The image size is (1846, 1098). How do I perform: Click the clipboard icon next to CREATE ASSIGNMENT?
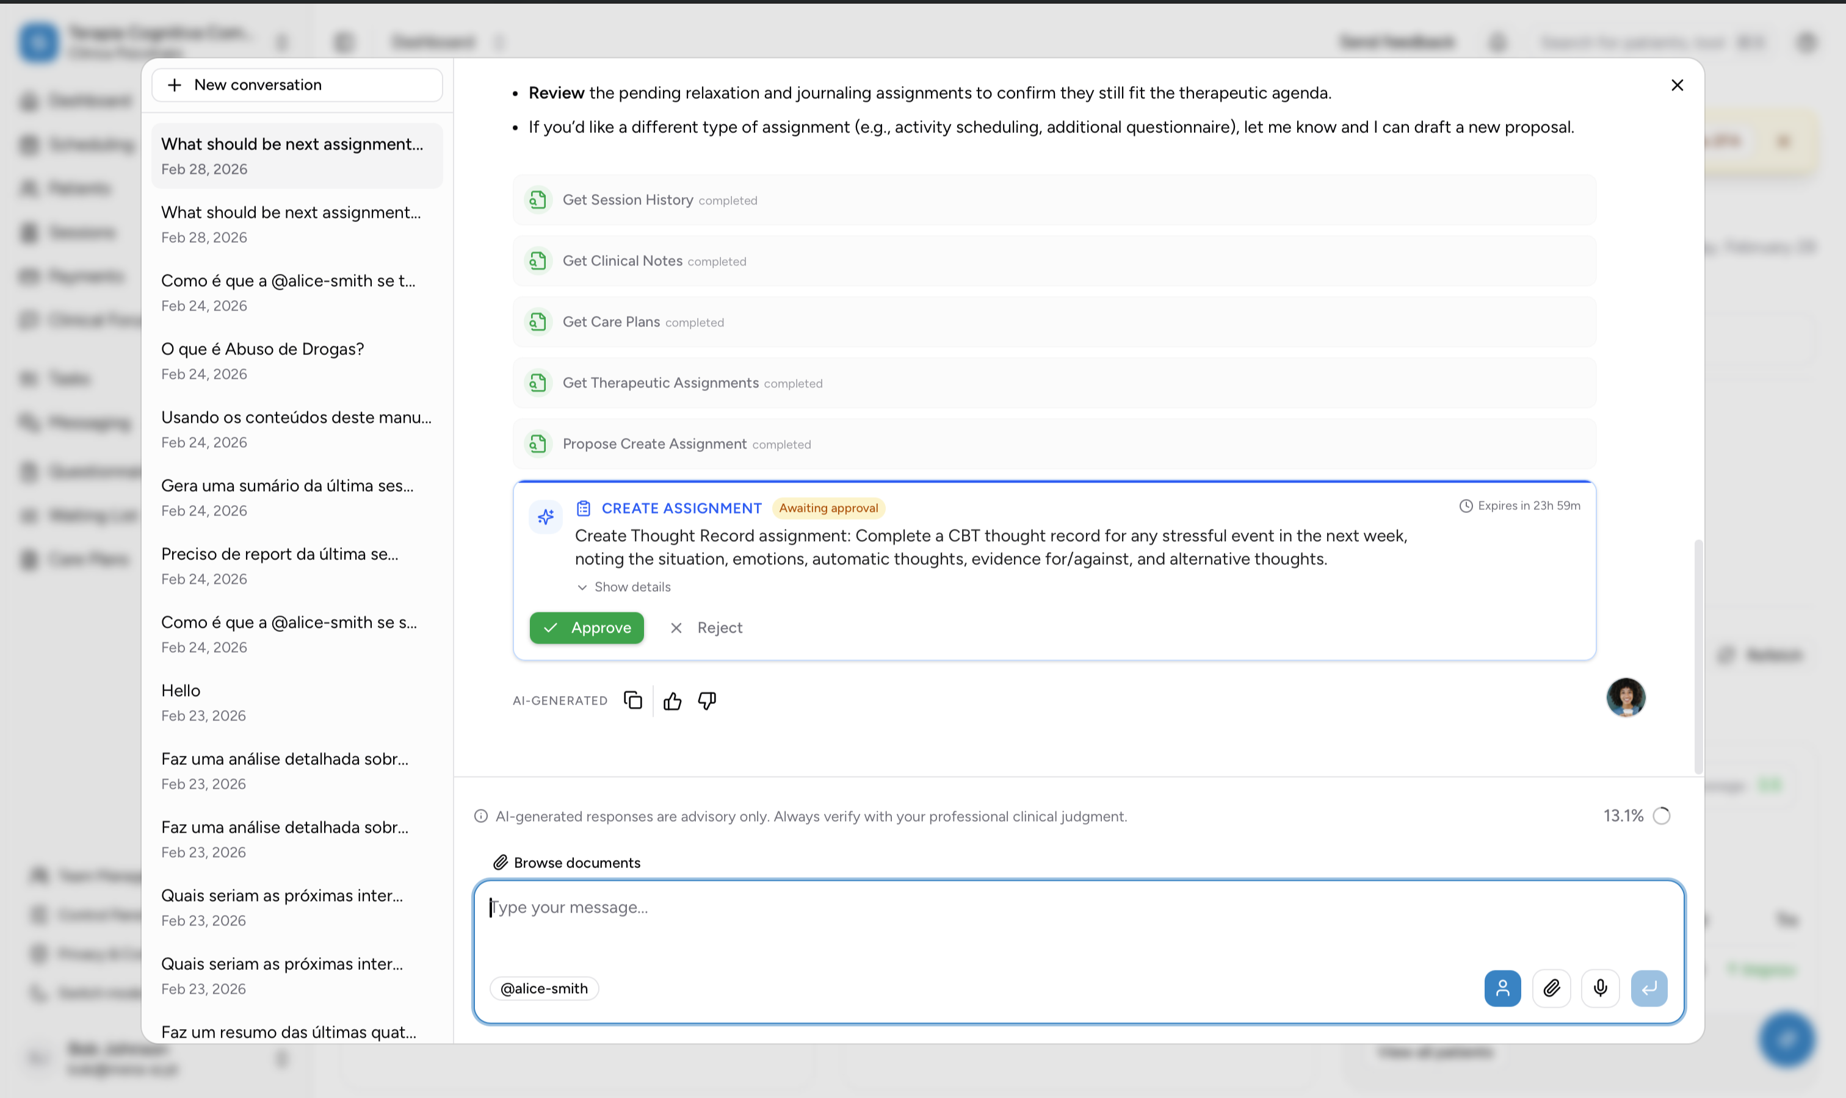[x=584, y=508]
